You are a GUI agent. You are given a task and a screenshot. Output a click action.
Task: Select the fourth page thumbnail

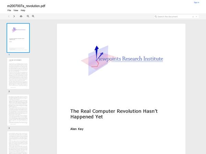tap(18, 143)
